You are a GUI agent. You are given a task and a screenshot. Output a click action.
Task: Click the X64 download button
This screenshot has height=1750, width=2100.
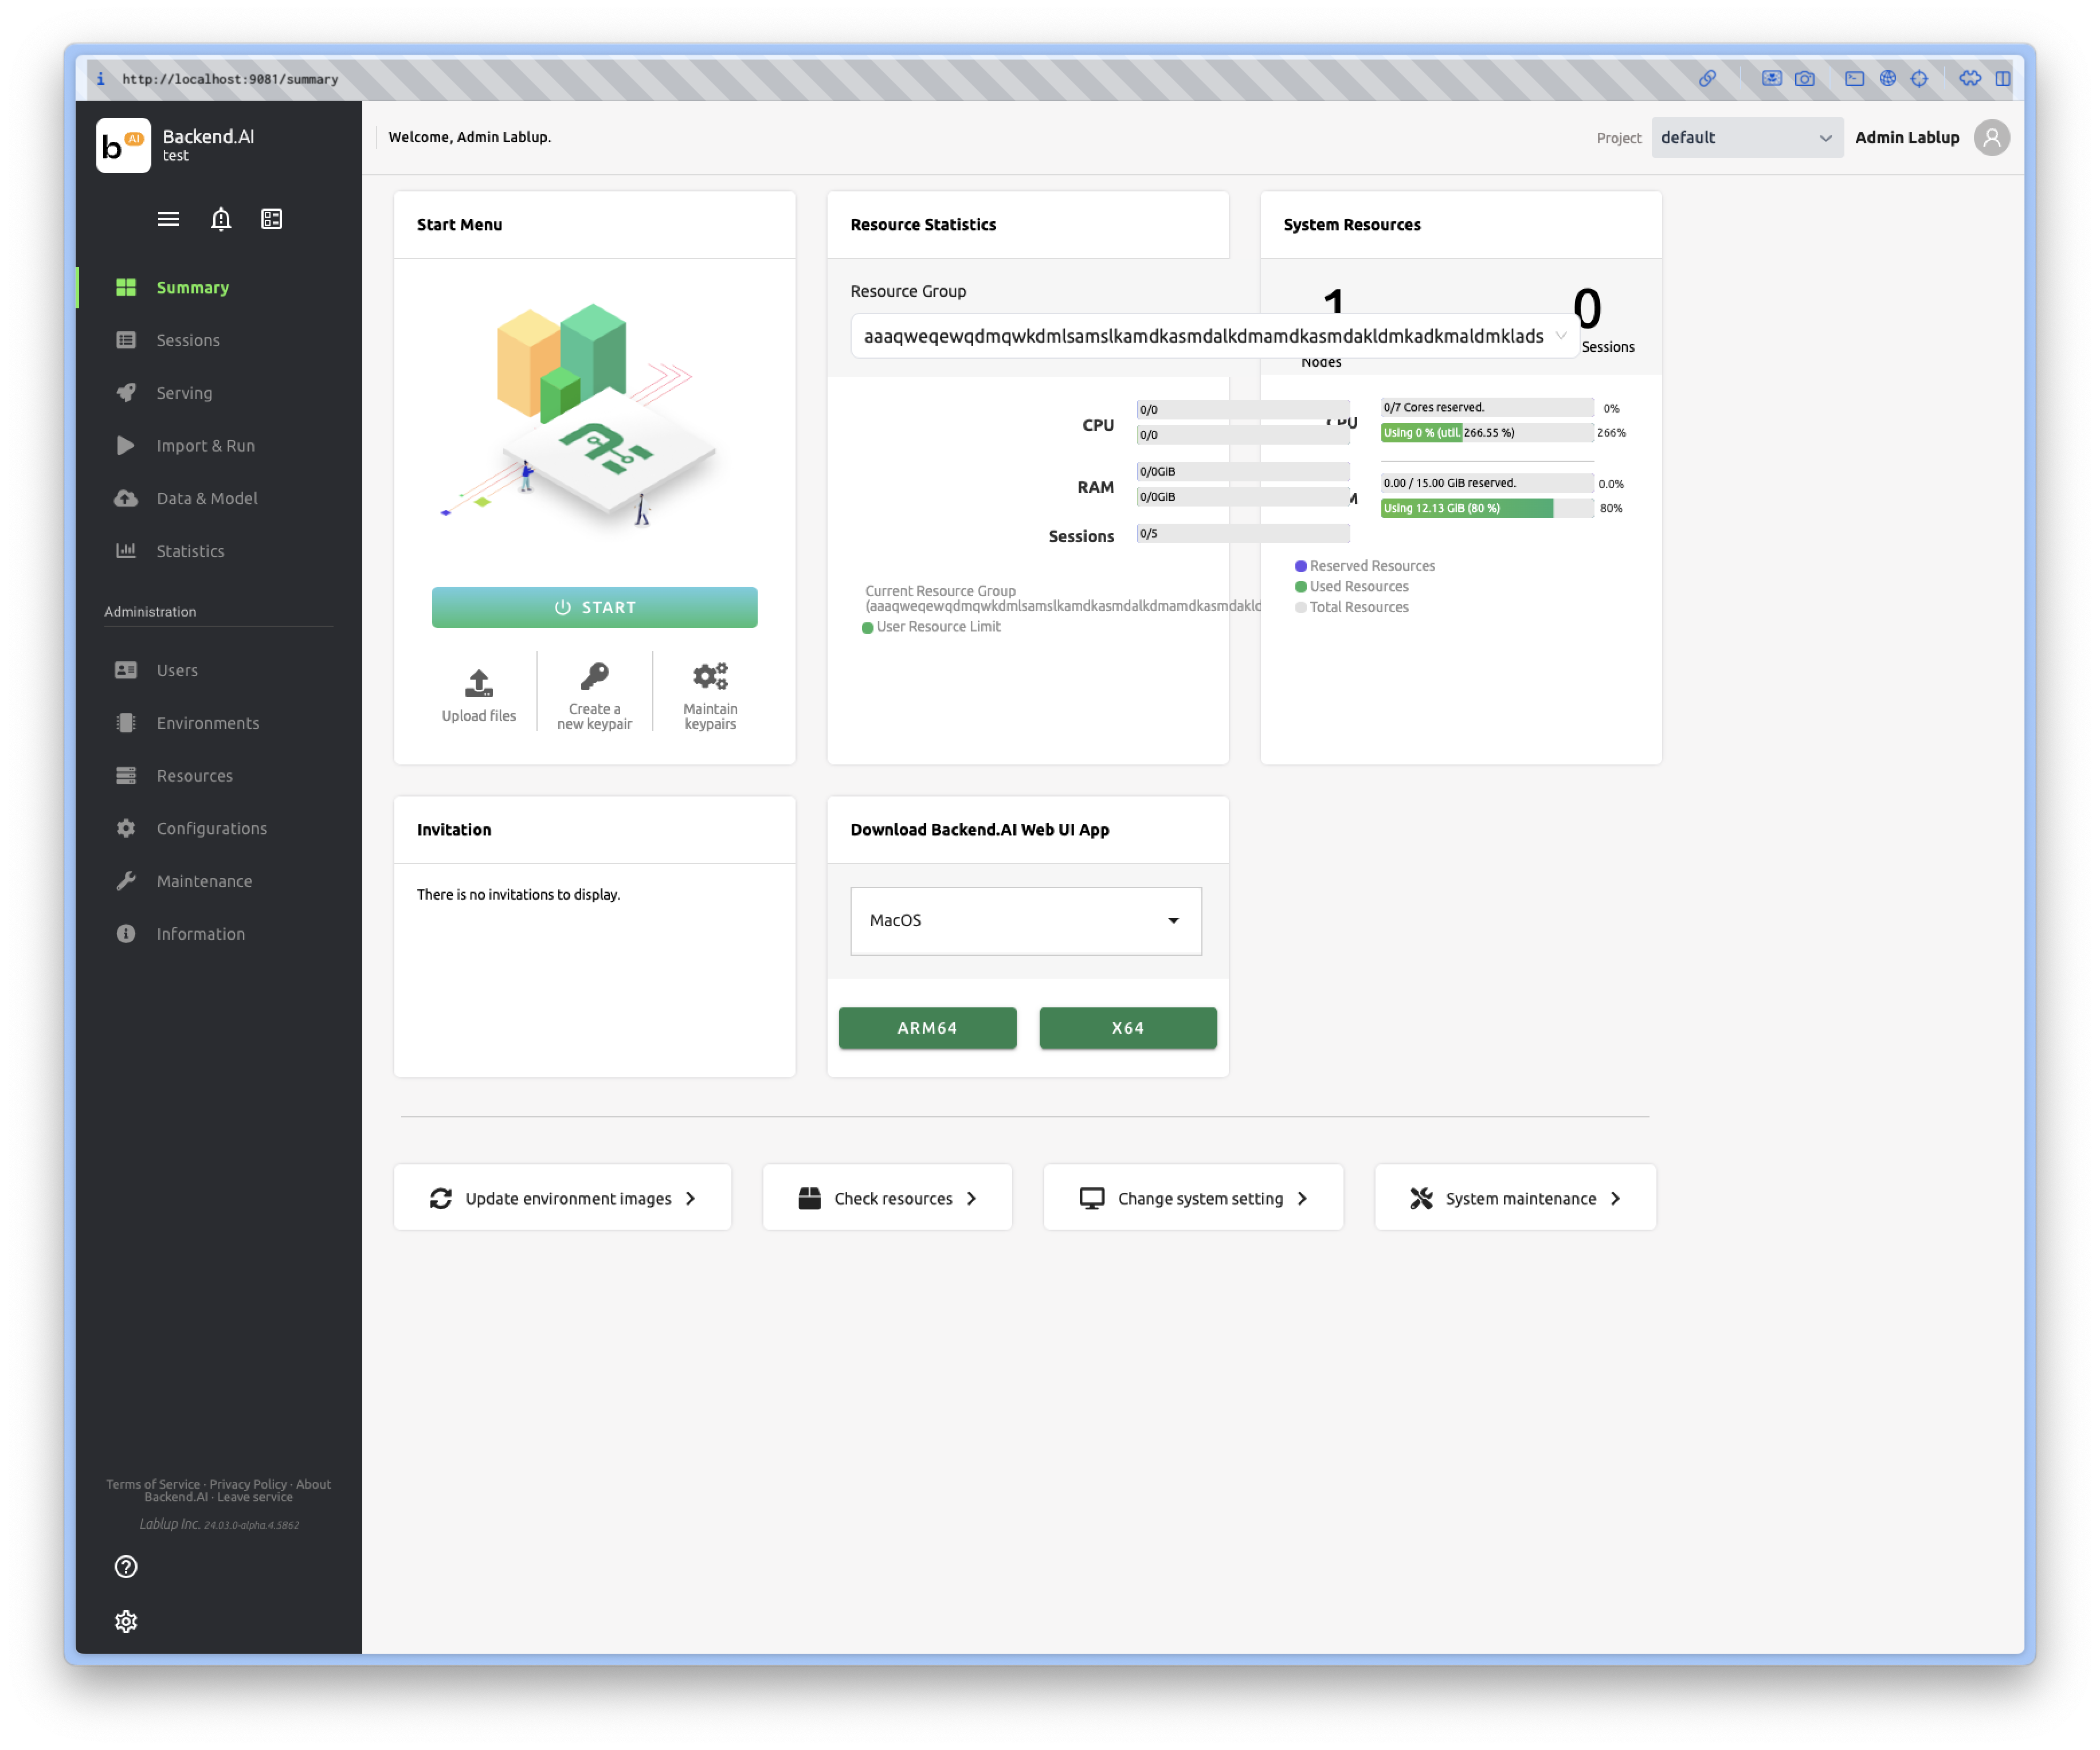tap(1127, 1028)
